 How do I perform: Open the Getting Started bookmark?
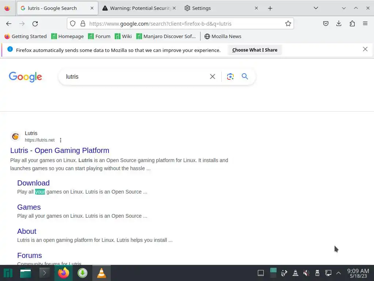[x=26, y=36]
